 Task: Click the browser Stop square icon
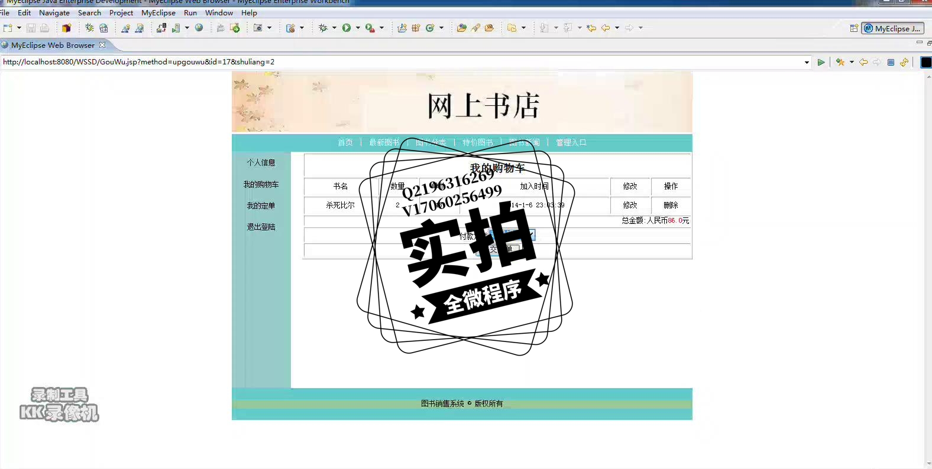(891, 62)
